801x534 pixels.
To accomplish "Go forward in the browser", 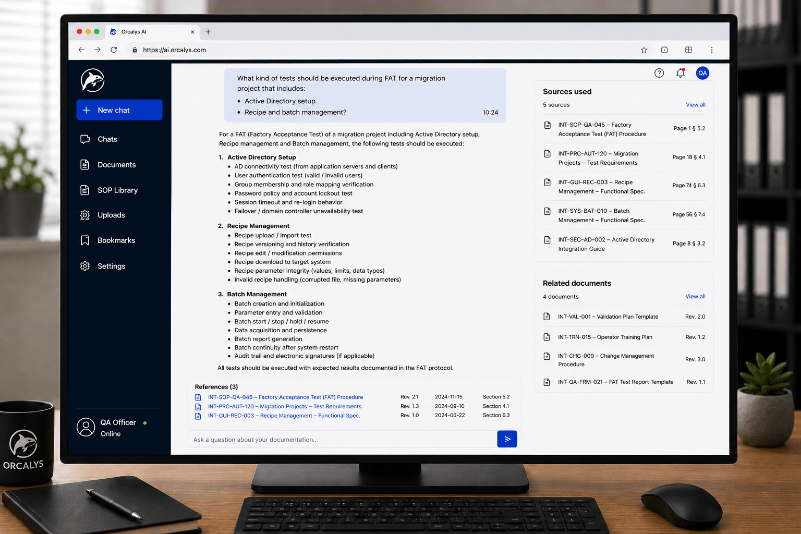I will [98, 50].
